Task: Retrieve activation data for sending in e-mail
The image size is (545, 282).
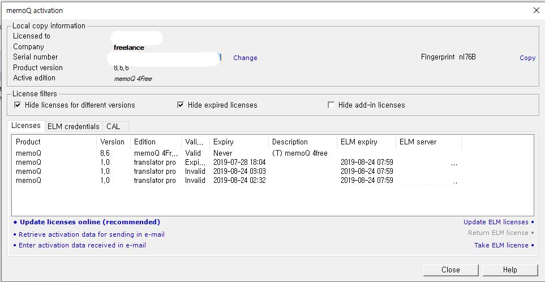Action: (91, 234)
